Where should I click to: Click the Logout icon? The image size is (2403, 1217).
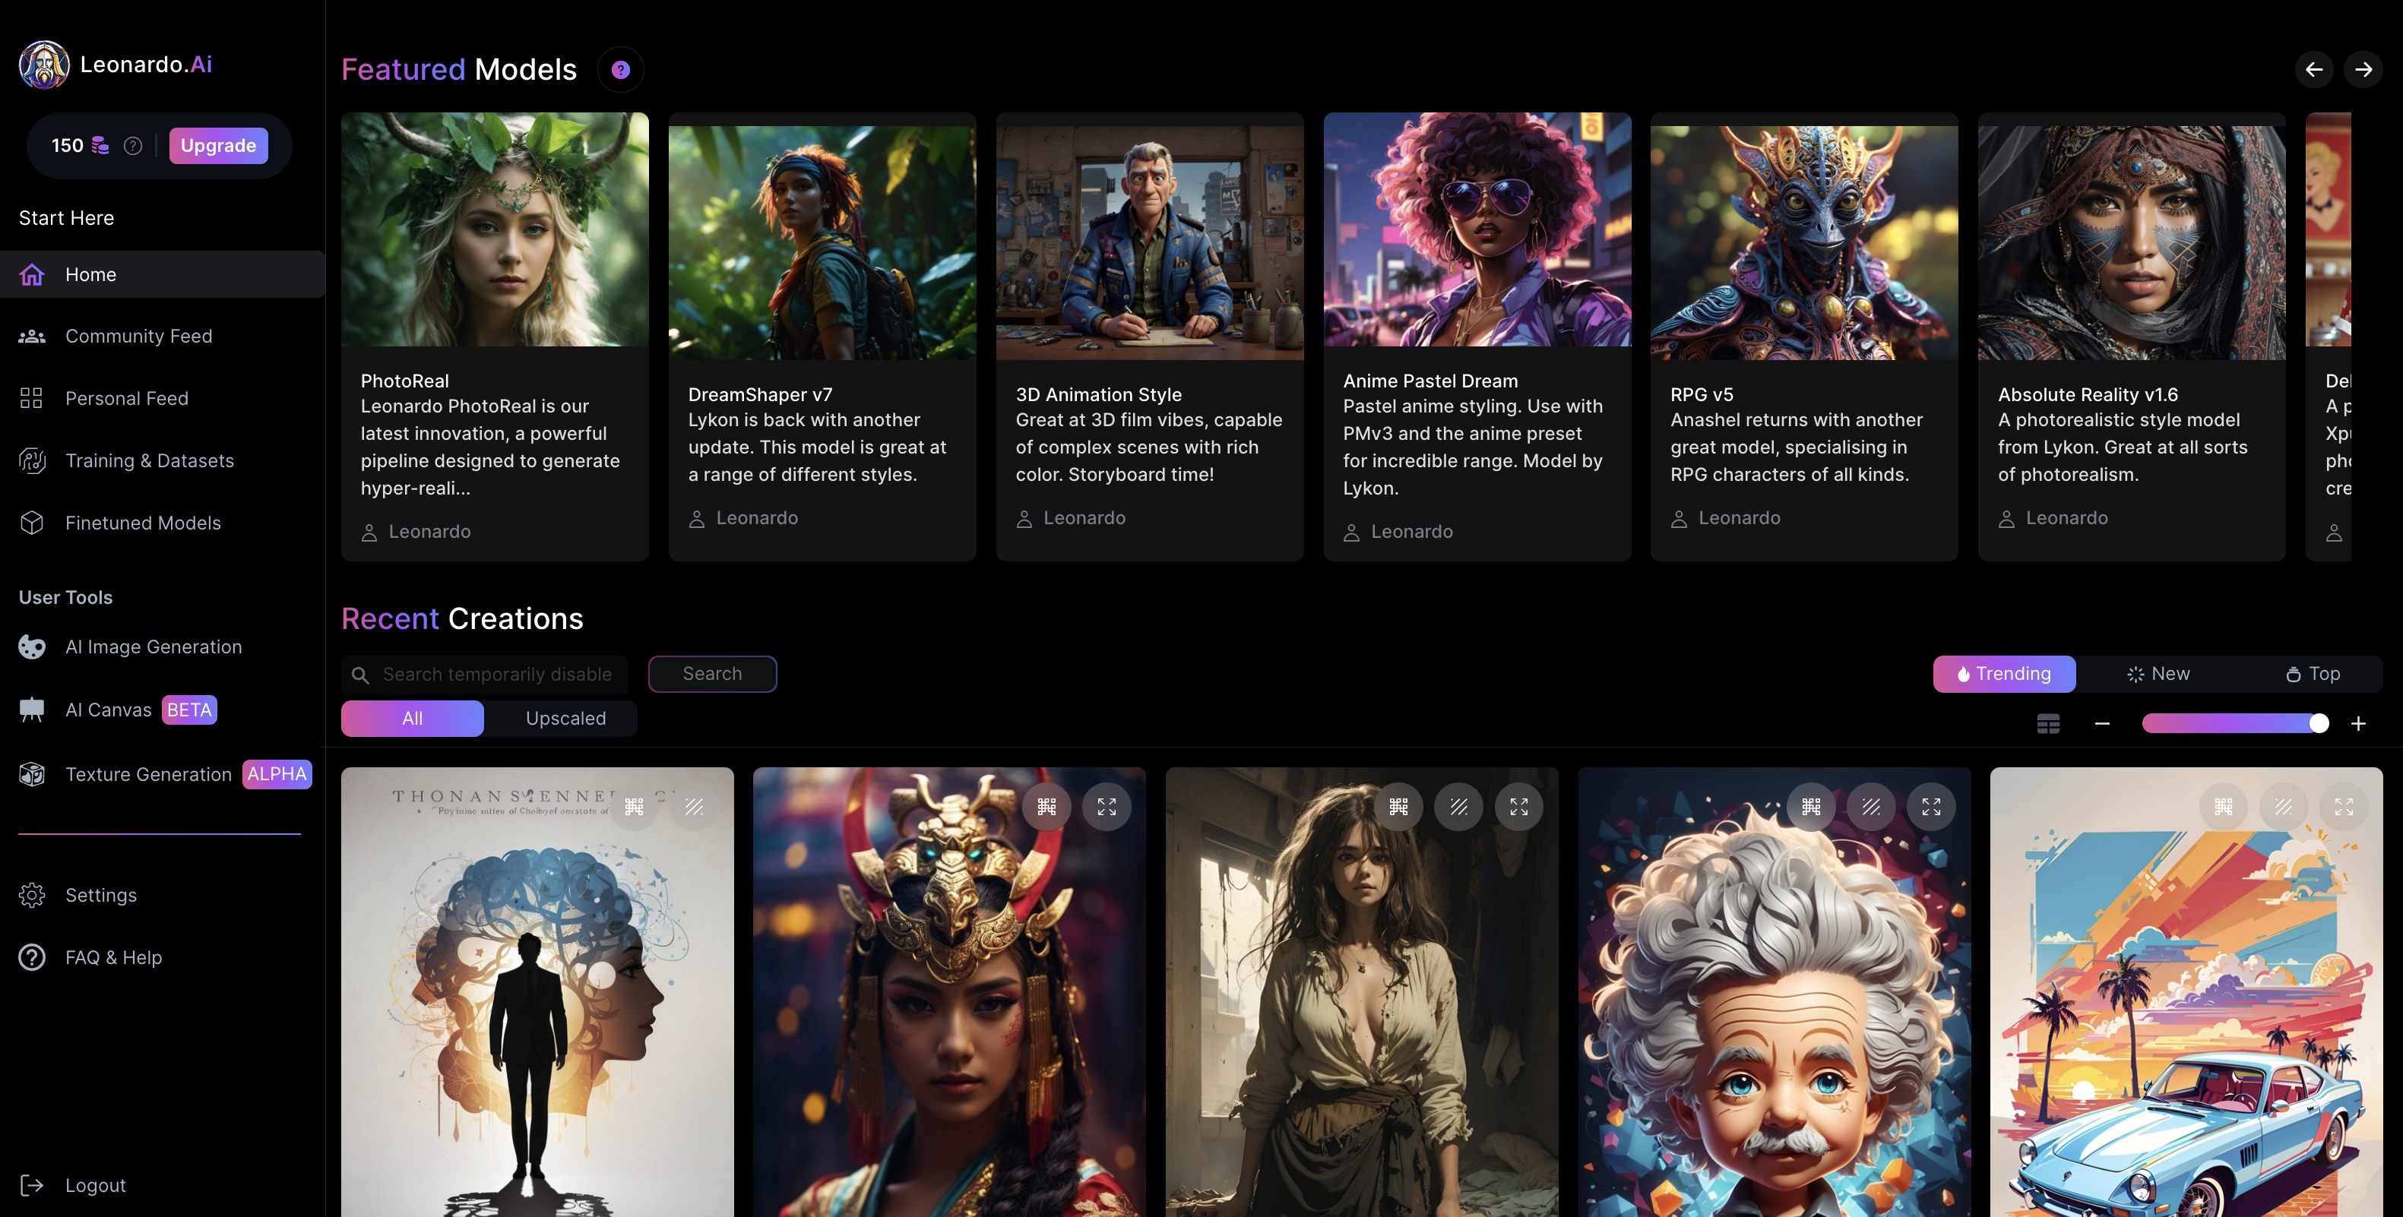32,1185
